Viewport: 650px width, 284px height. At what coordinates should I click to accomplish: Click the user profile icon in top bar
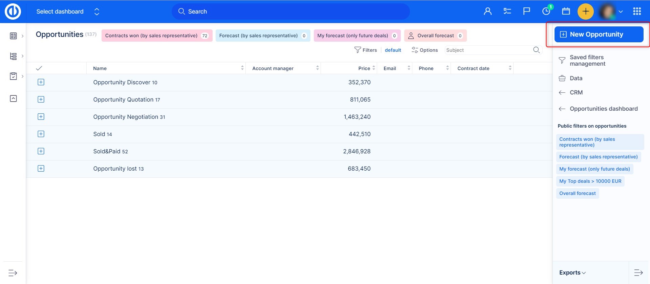point(487,12)
